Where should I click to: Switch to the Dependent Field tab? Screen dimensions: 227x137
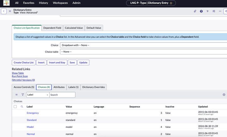52,28
